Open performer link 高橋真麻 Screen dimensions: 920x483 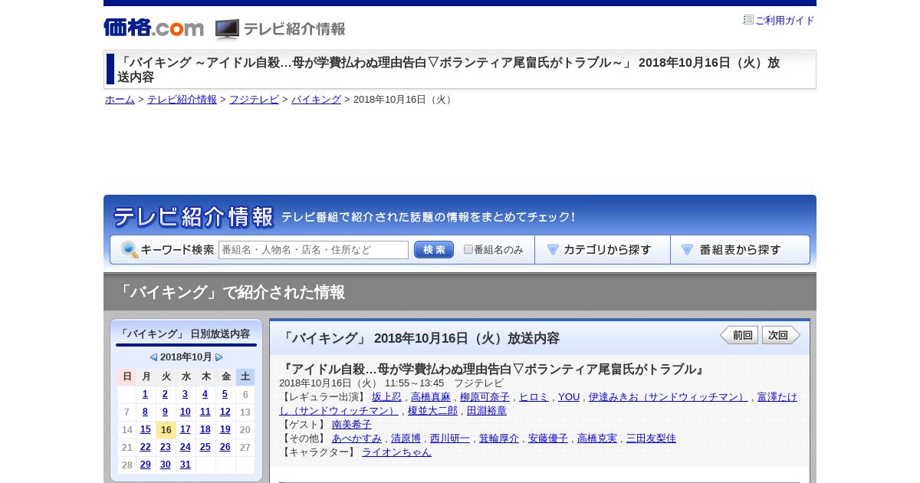431,397
